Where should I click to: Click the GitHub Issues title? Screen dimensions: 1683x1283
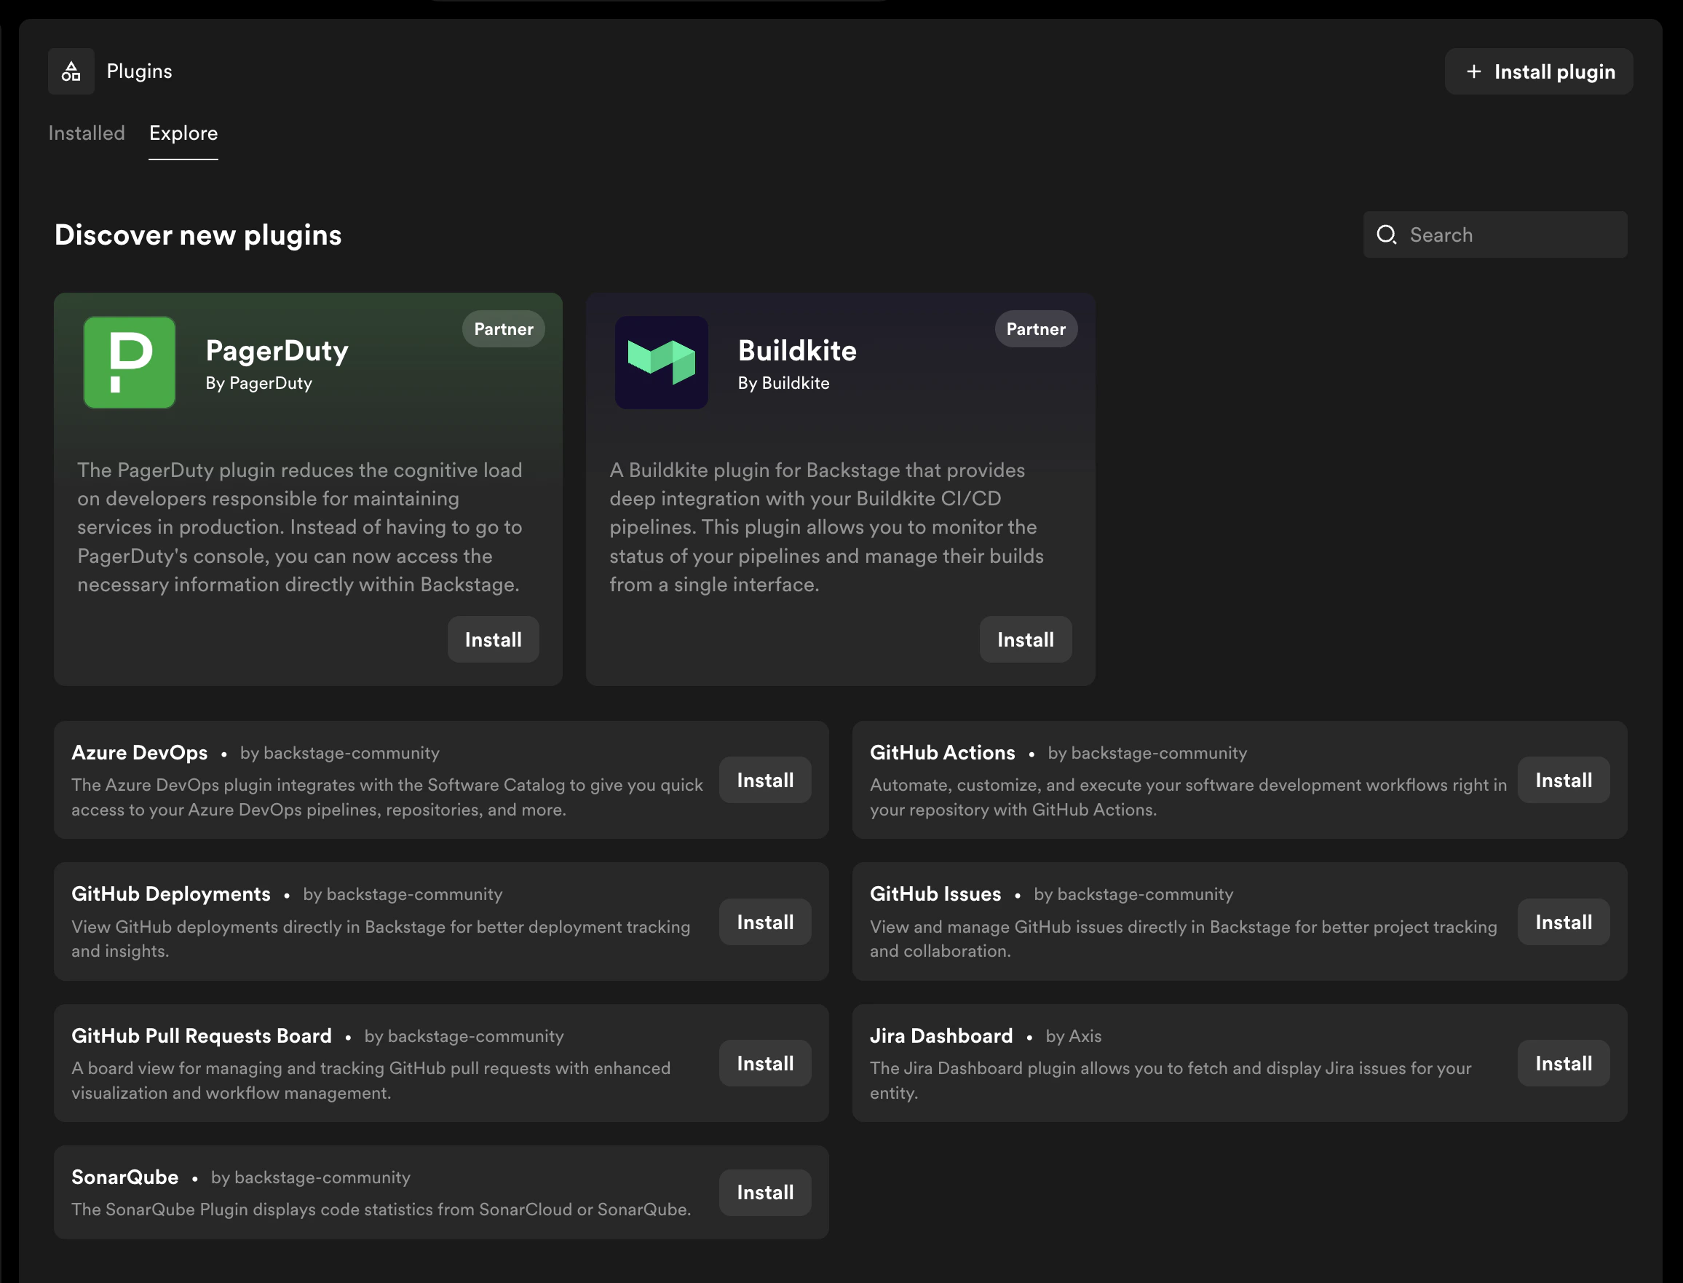pyautogui.click(x=935, y=893)
